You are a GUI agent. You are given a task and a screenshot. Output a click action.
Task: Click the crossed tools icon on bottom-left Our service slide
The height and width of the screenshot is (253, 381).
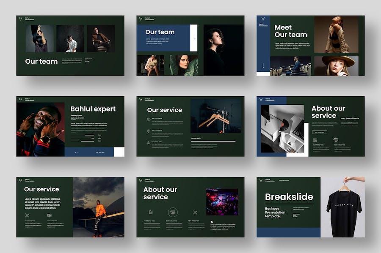[27, 215]
